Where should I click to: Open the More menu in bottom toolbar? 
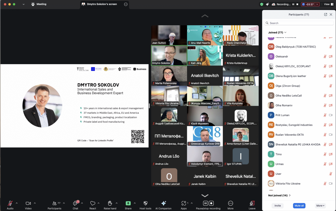click(230, 204)
